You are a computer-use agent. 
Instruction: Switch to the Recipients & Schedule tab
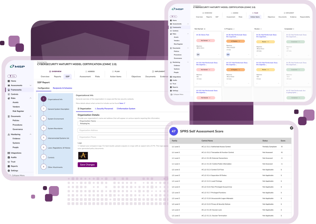pos(62,88)
